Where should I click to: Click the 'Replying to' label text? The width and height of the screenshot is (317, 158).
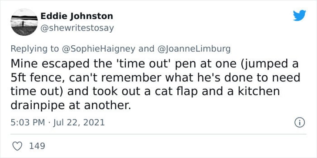pyautogui.click(x=35, y=49)
